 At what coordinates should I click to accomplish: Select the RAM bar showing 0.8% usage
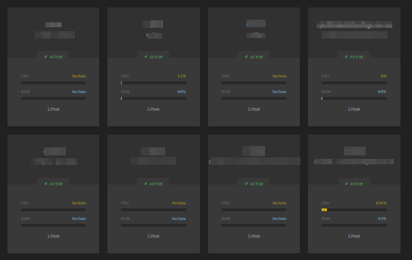pos(154,98)
